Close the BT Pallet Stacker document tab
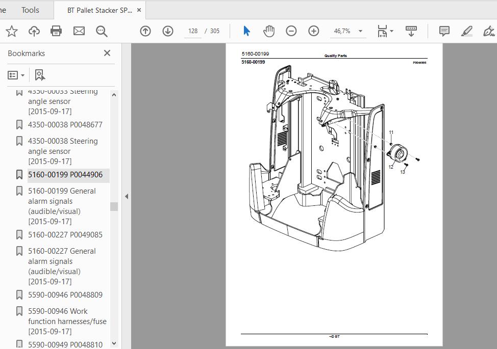Viewport: 497px width, 349px height. click(x=139, y=10)
